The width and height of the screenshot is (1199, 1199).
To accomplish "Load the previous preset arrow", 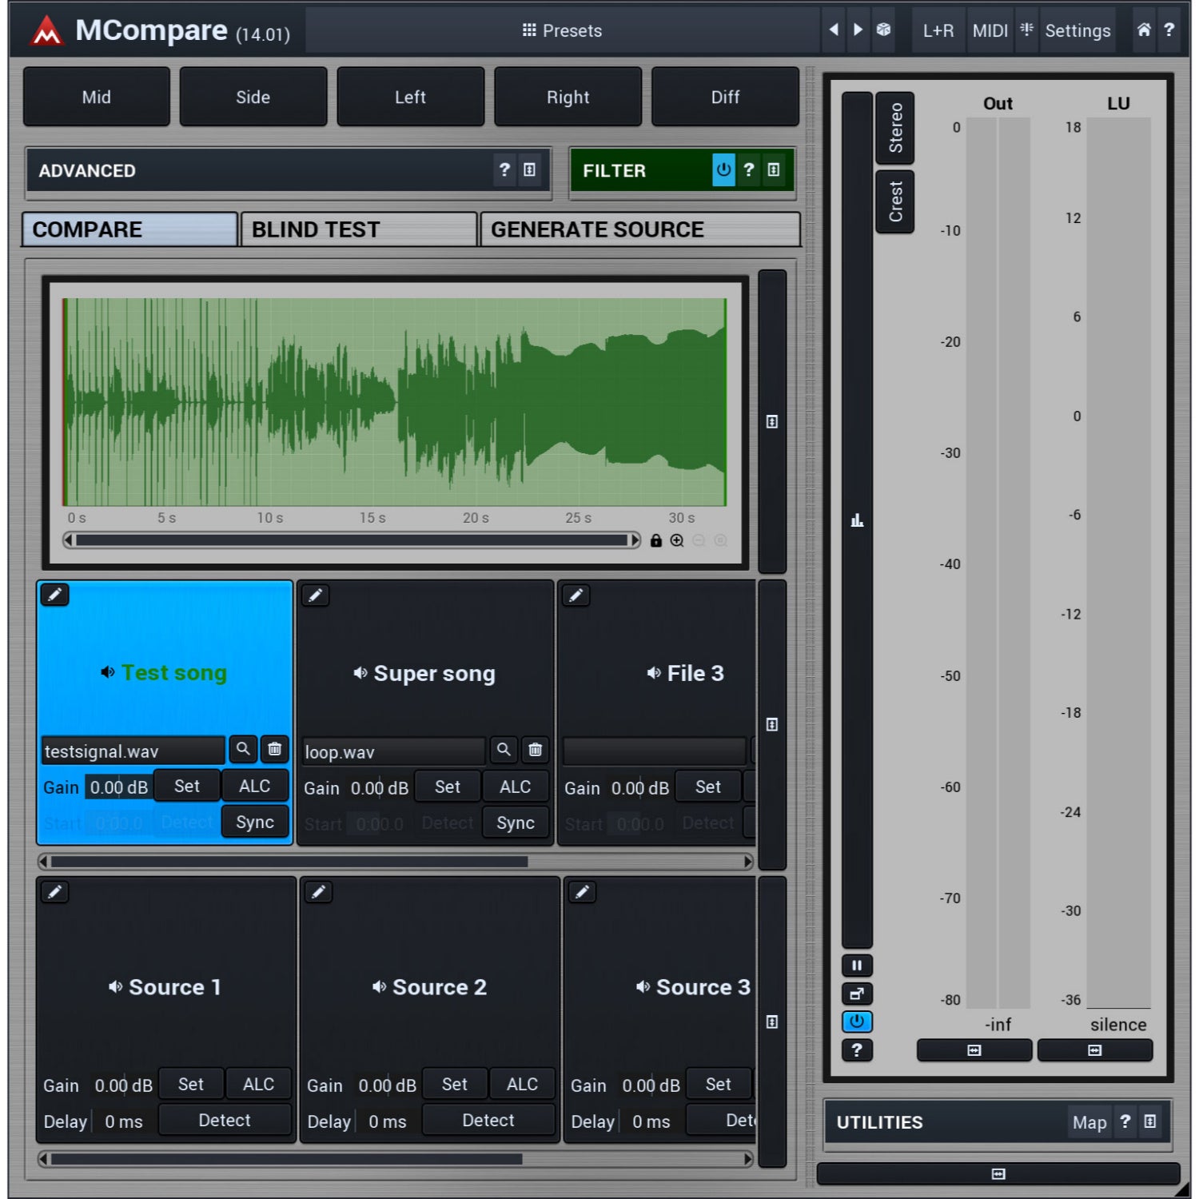I will pos(834,30).
